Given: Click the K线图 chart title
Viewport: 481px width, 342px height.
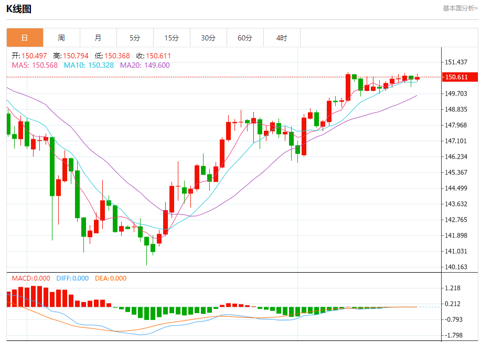Looking at the screenshot, I should (x=19, y=9).
